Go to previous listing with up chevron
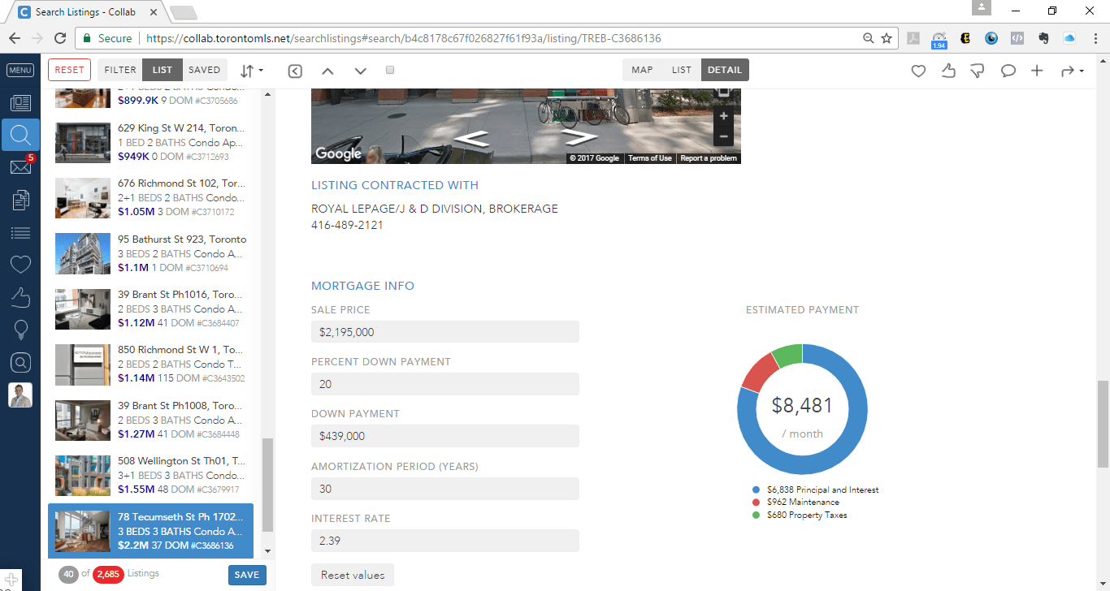 [327, 71]
